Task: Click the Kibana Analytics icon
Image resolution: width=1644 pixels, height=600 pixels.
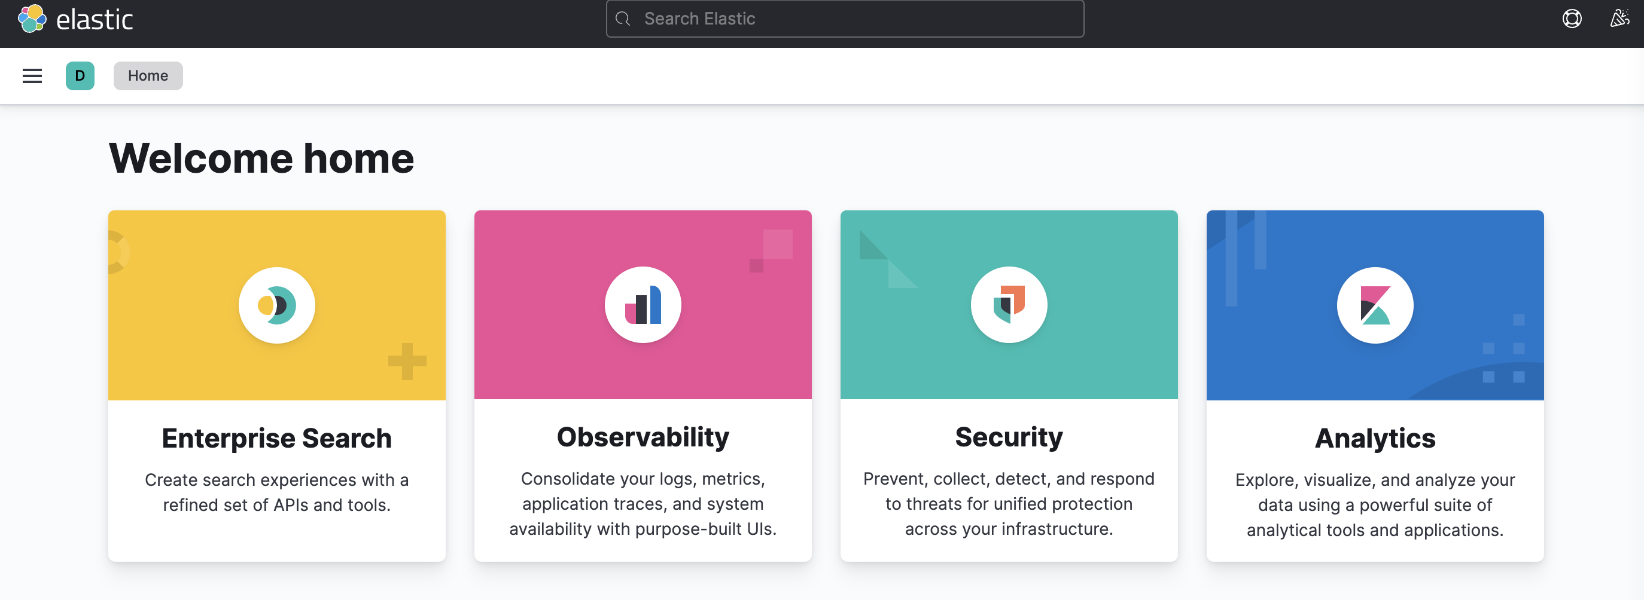Action: tap(1375, 305)
